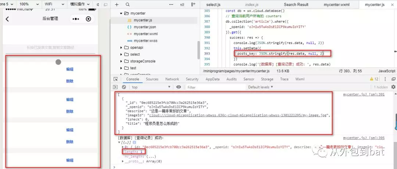Click the 行 393, 列 55 status entry
Viewport: 397px width, 169px height.
350,71
